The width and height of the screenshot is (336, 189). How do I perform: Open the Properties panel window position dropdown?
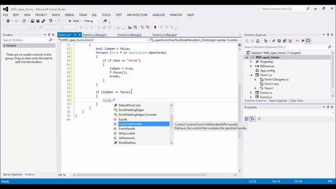coord(324,107)
